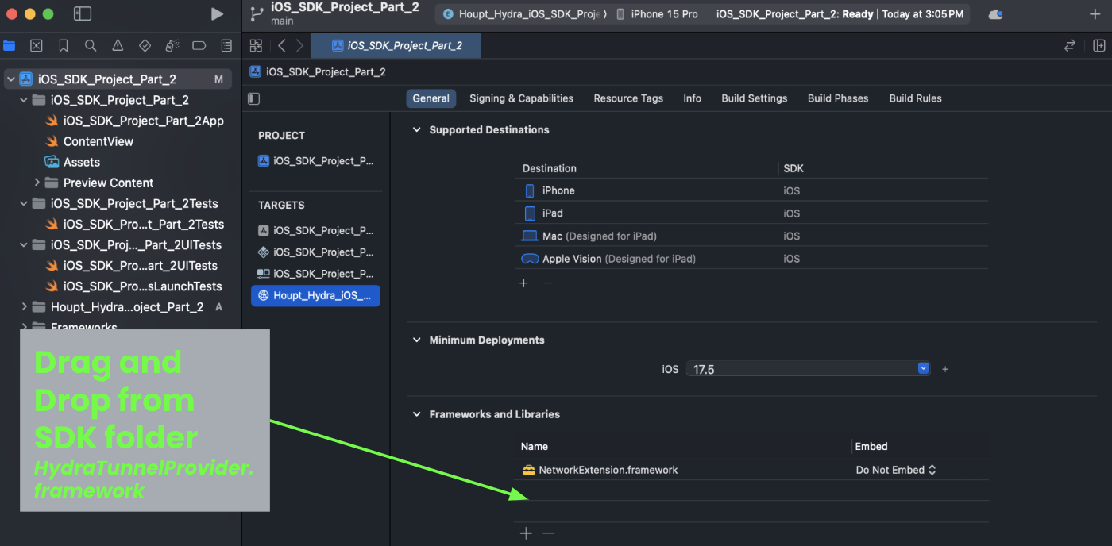Open the Test navigator diamond icon
1112x546 pixels.
145,45
